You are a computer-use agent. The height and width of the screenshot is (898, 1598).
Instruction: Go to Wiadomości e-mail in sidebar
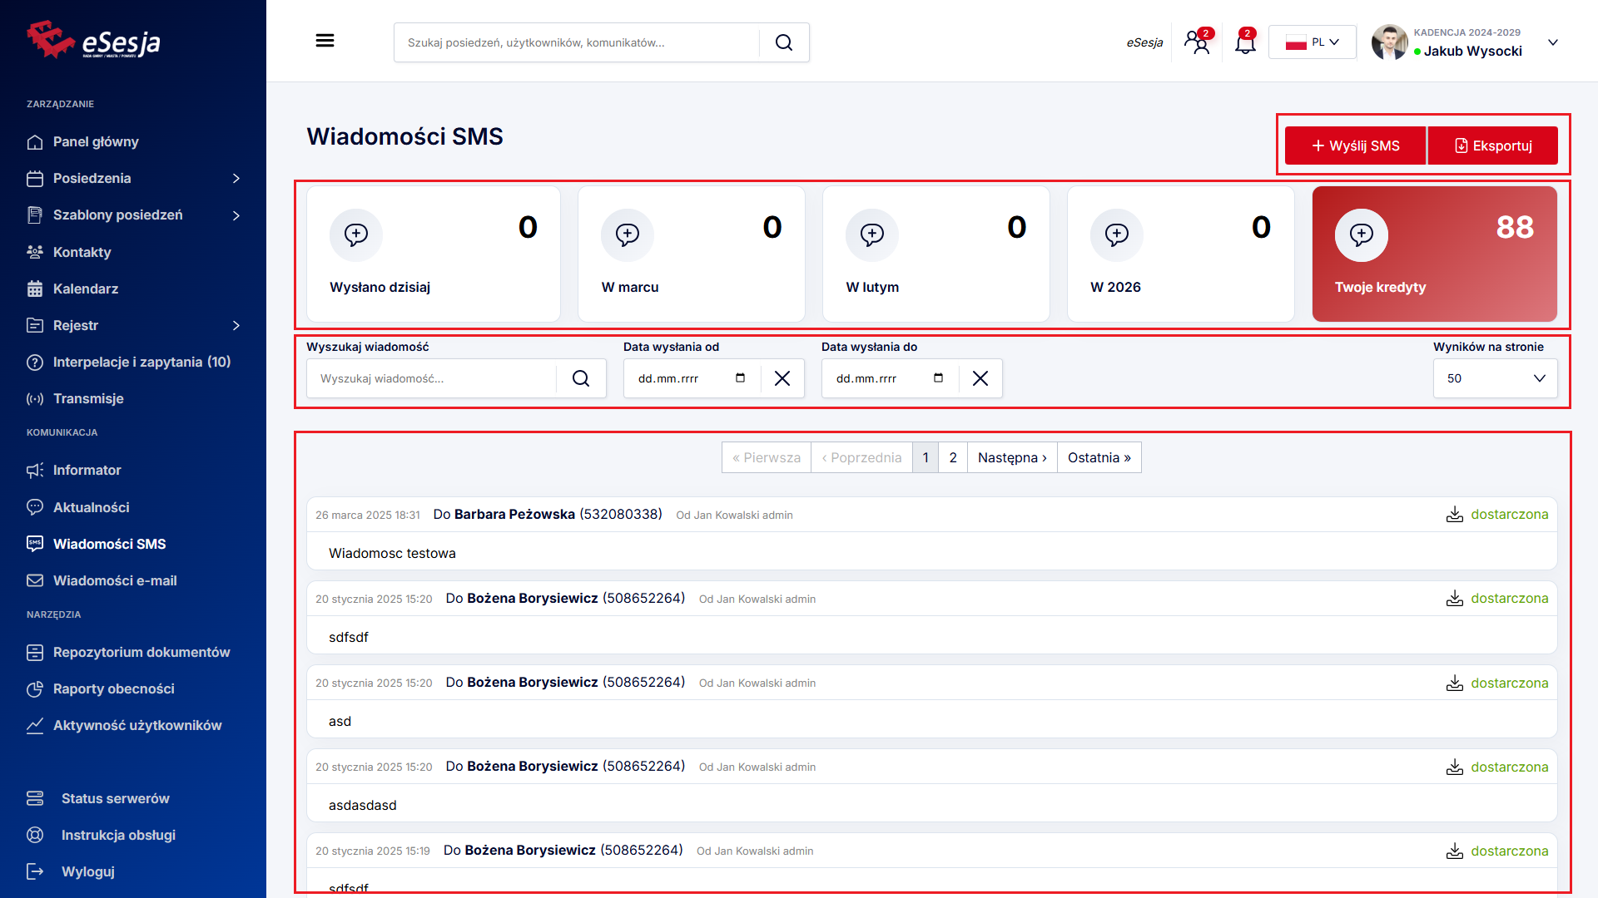(x=115, y=580)
